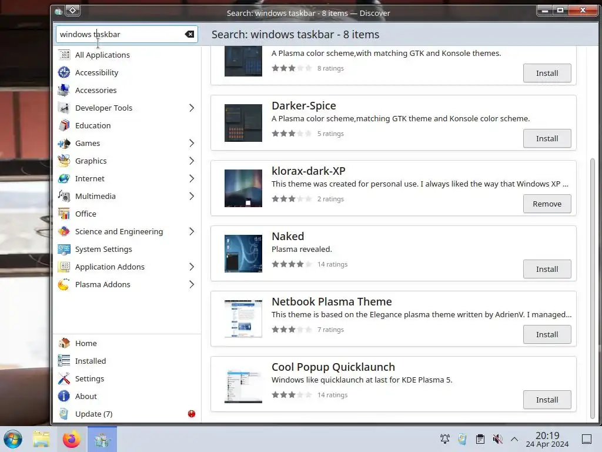Click the Darker-Spice star rating
The image size is (602, 452).
coord(292,134)
